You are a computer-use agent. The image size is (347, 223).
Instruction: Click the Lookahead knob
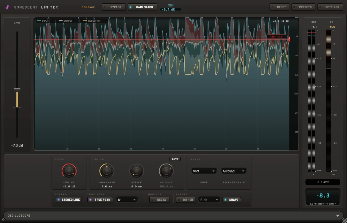coord(107,171)
